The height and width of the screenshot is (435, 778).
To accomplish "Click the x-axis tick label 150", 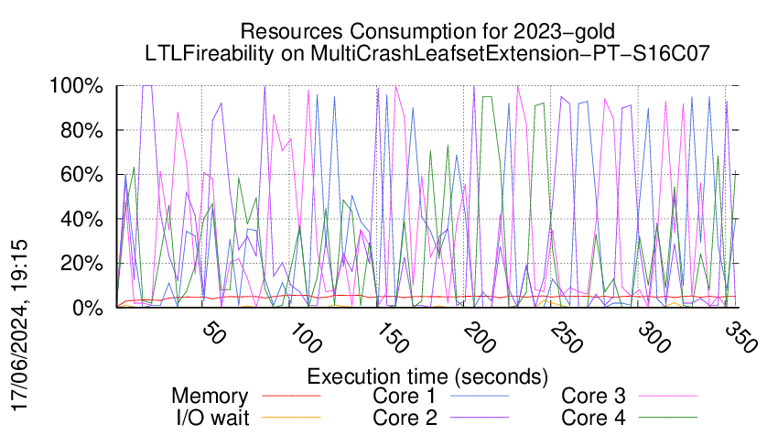I will [x=393, y=338].
